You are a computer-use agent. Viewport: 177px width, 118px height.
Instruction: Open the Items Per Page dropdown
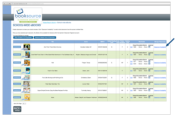tap(24, 104)
